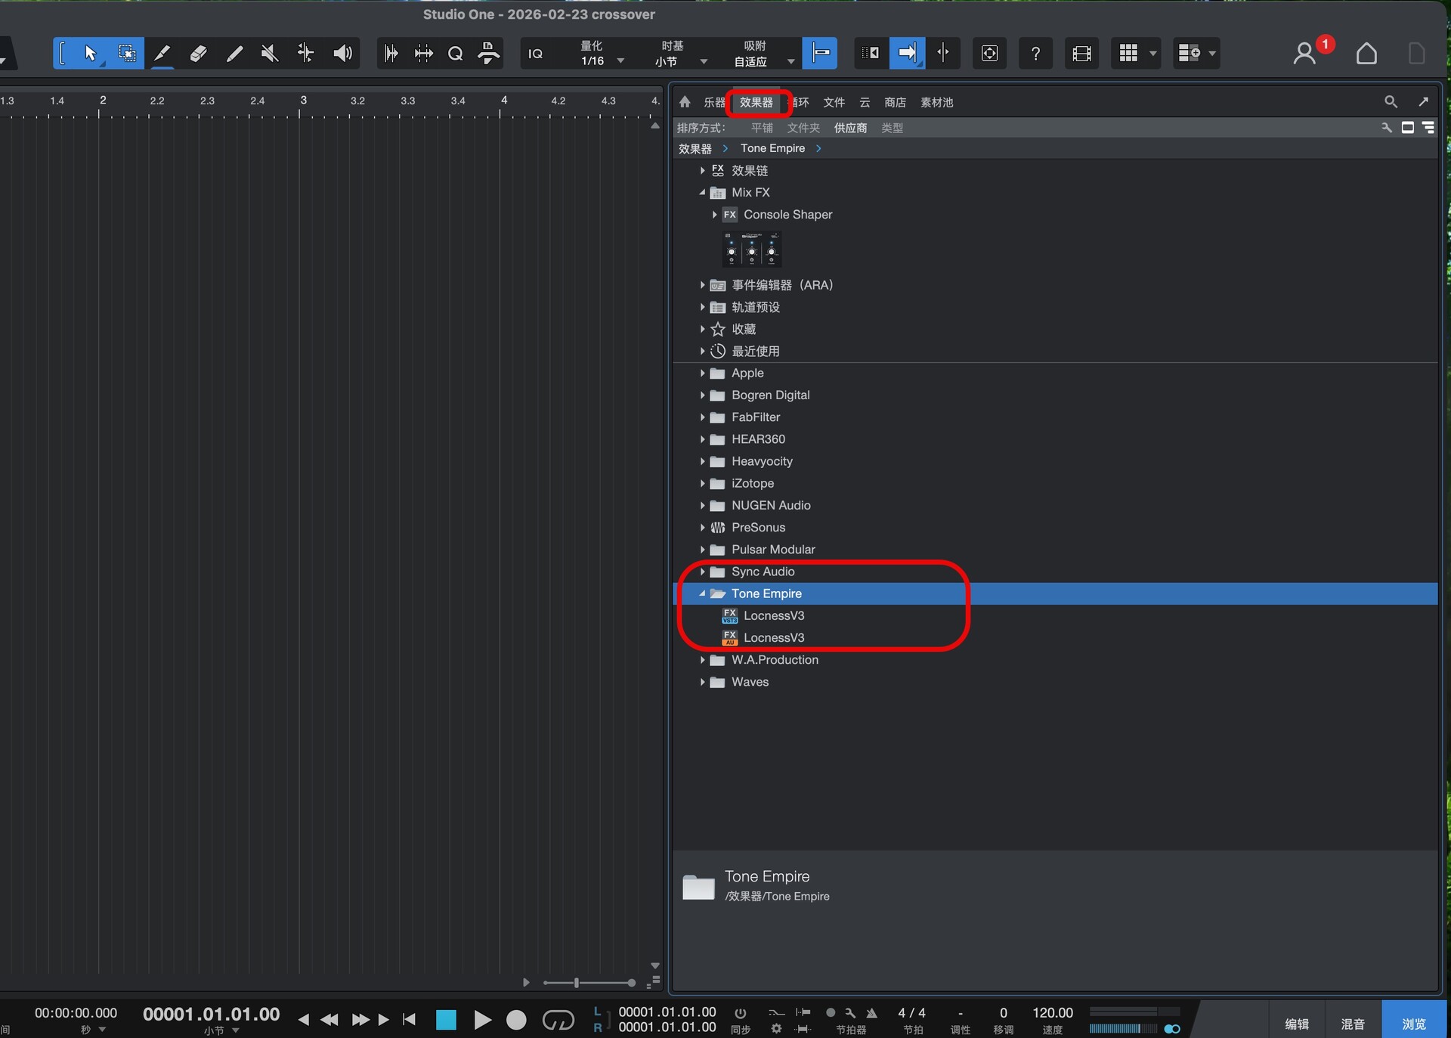Sort browser by 类型 type
1451x1038 pixels.
click(x=892, y=128)
